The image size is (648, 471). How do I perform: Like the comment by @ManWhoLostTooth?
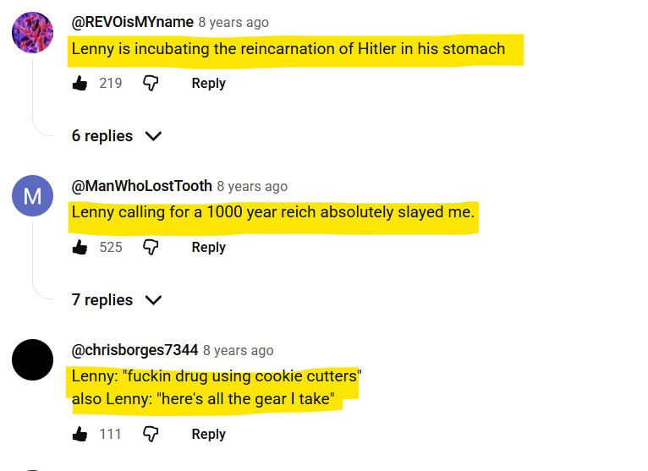[x=80, y=247]
